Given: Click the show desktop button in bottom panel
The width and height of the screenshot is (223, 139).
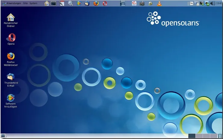Looking at the screenshot, I should point(3,136).
